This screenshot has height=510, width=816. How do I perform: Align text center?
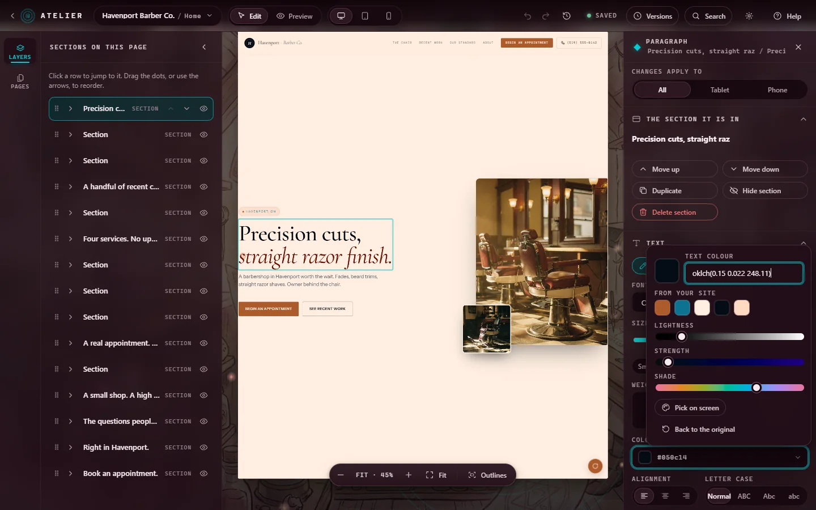coord(665,496)
